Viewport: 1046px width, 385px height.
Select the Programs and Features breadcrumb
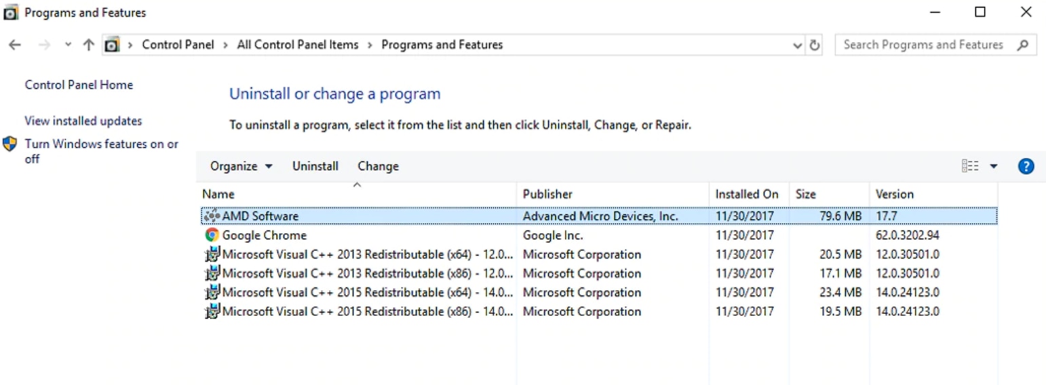coord(442,45)
